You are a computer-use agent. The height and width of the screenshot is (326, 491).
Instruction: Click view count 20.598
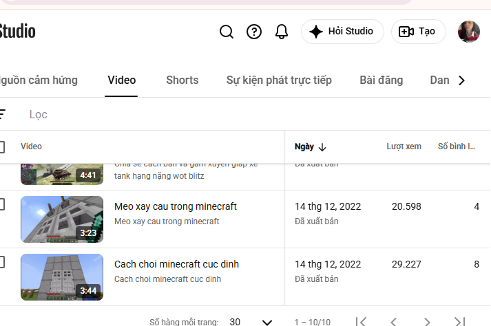point(406,206)
